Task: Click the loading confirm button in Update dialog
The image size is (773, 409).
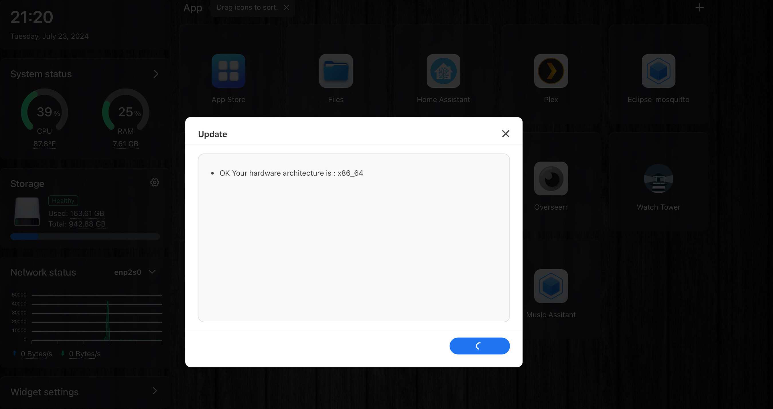Action: coord(479,346)
